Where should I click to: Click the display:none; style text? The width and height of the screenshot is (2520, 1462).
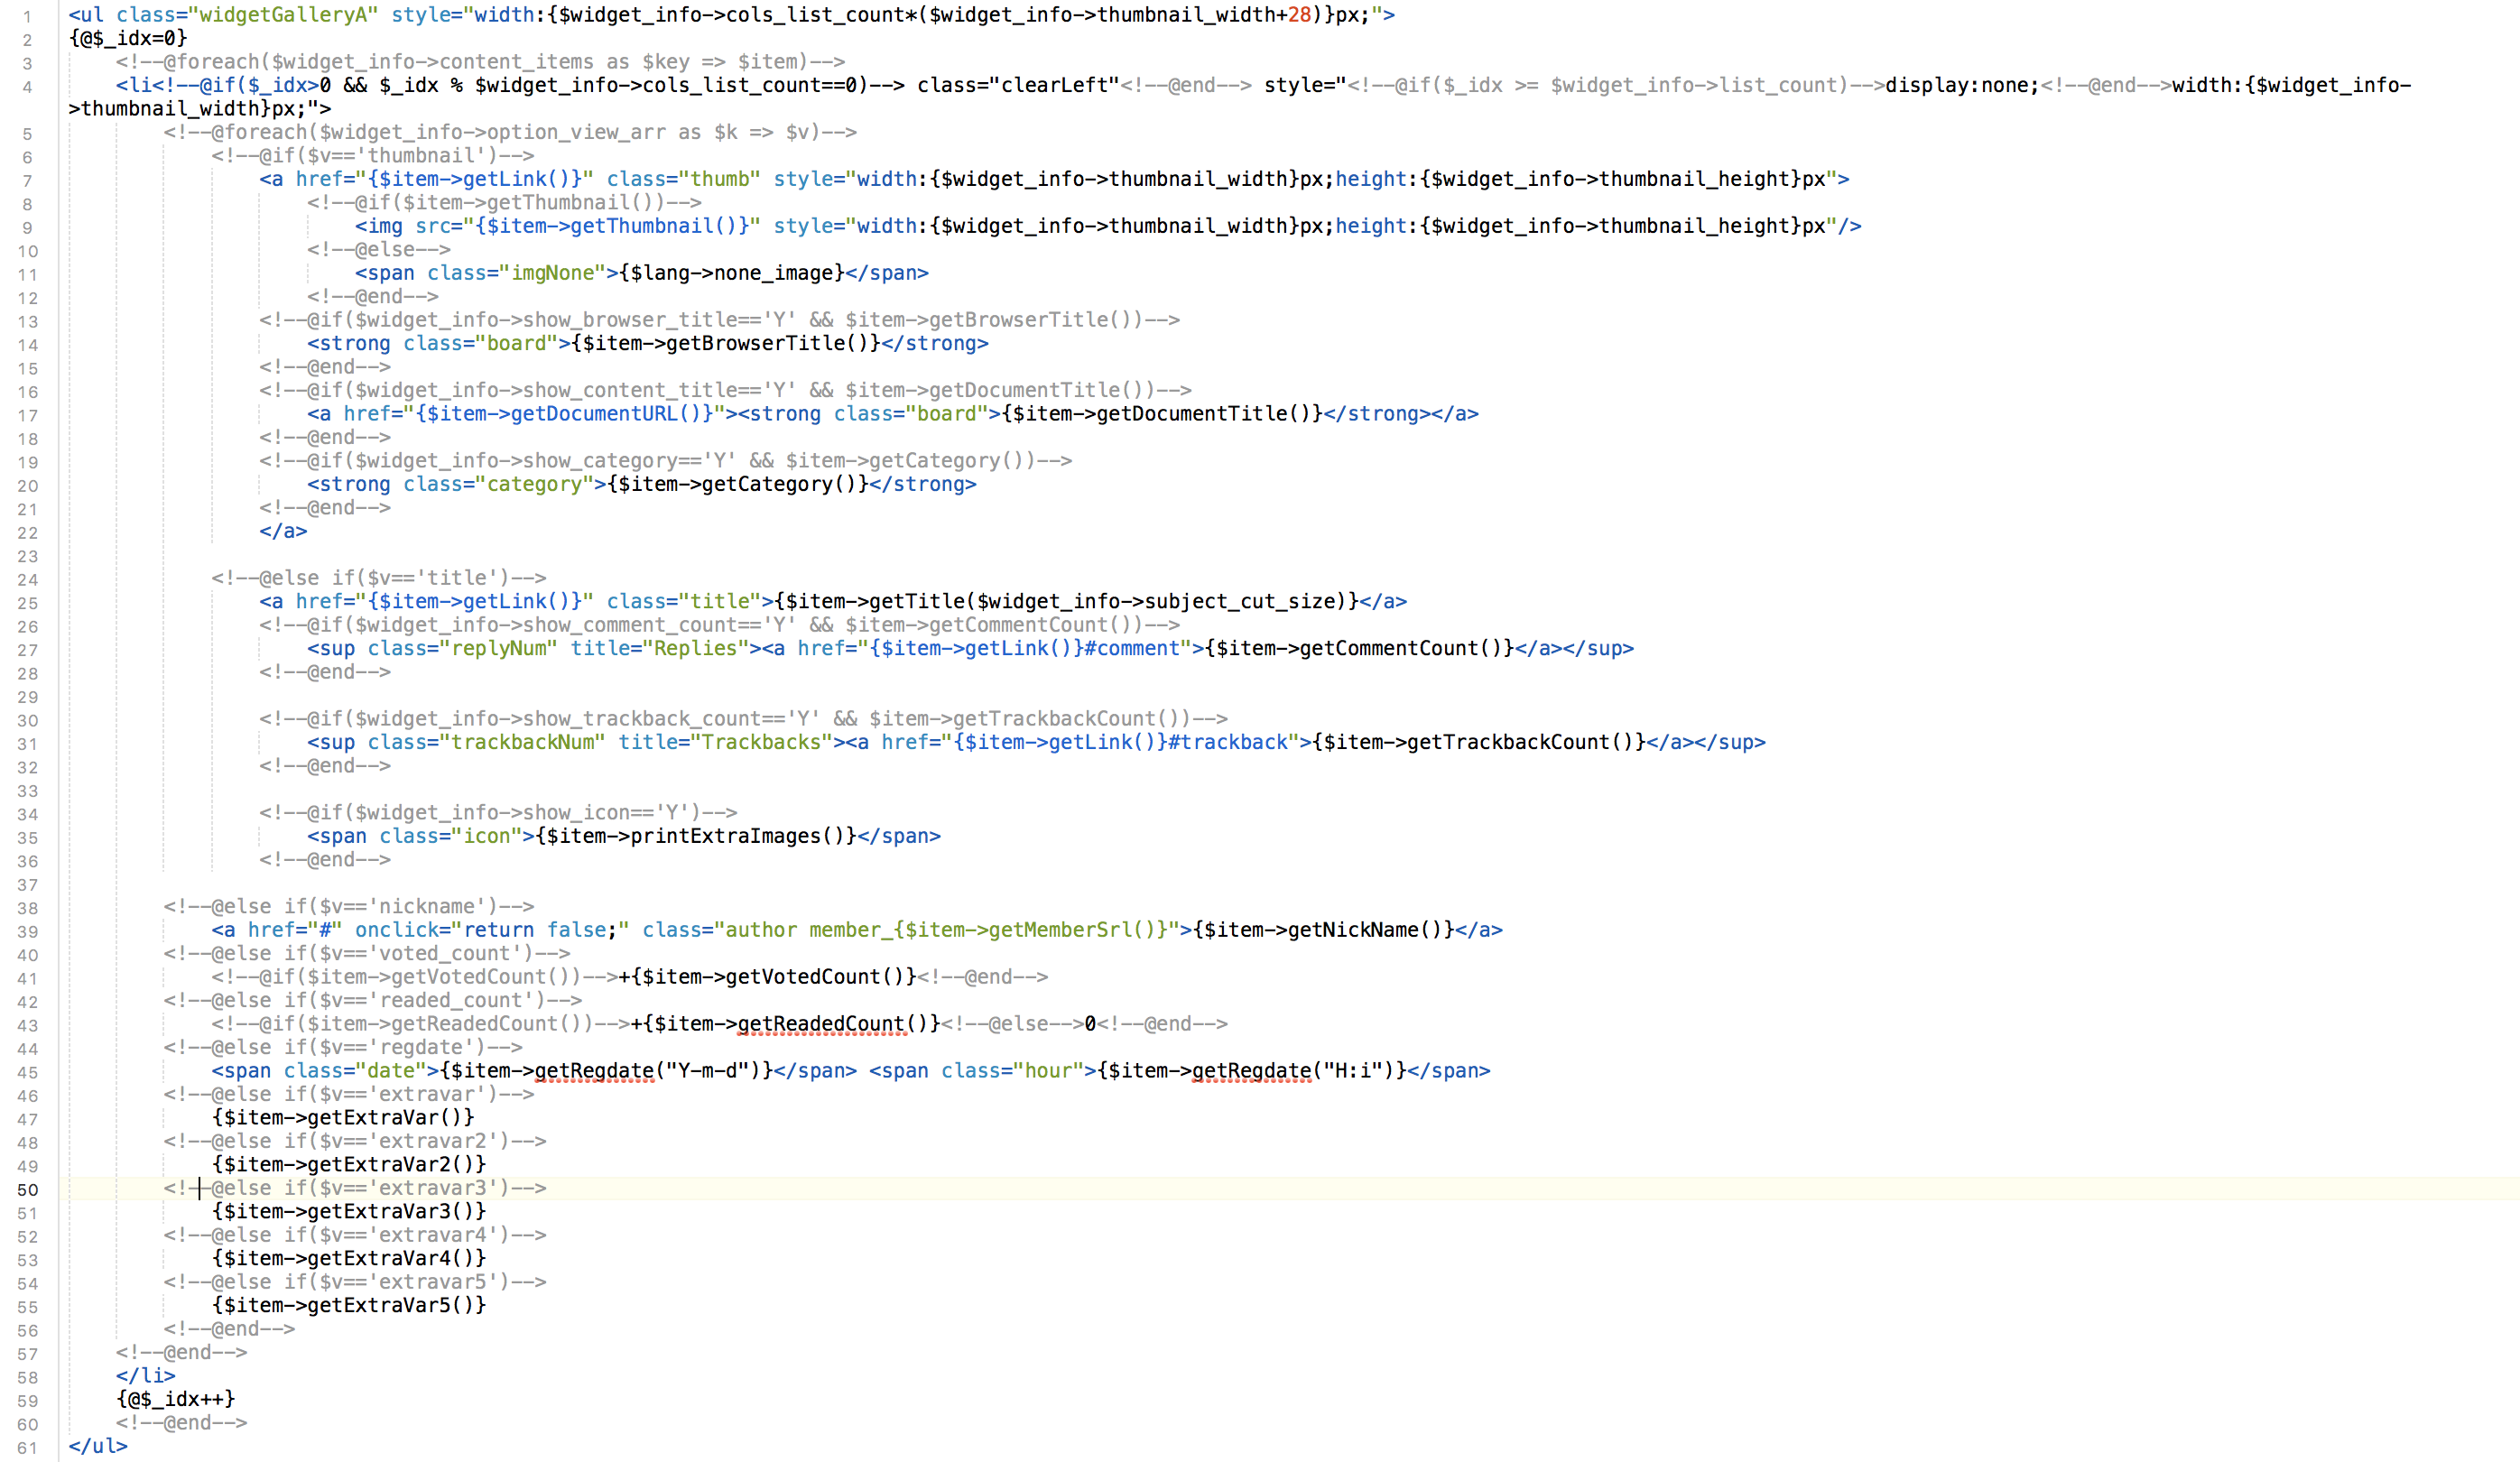(x=1961, y=85)
